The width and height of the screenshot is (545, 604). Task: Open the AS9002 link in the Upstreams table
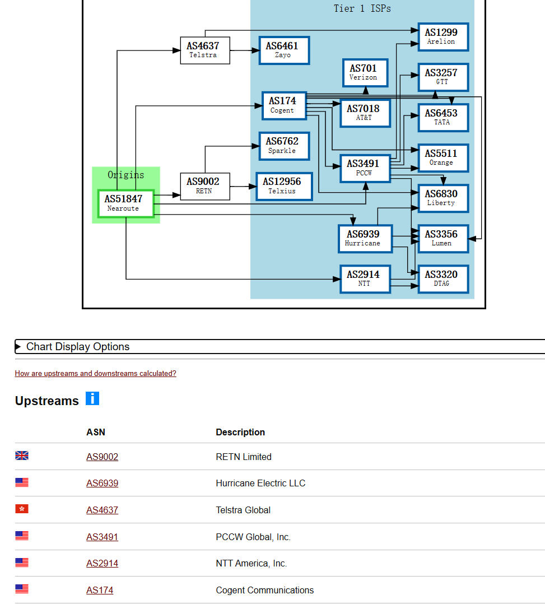click(102, 457)
